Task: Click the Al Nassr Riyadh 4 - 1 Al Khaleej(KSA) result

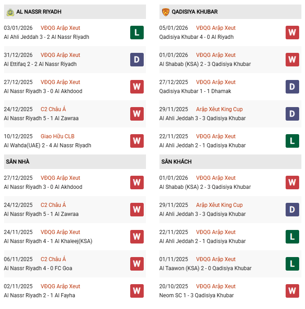Action: (x=48, y=241)
